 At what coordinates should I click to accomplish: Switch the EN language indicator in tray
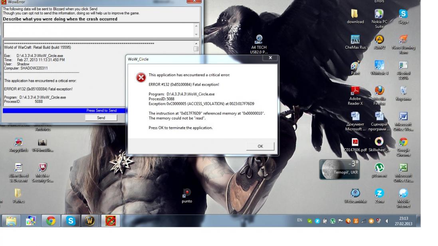pos(299,220)
